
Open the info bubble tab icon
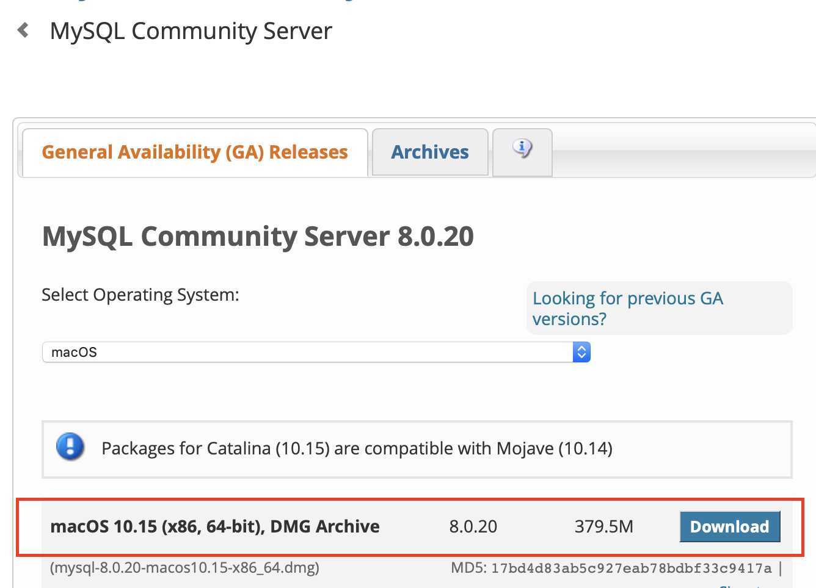click(x=522, y=148)
